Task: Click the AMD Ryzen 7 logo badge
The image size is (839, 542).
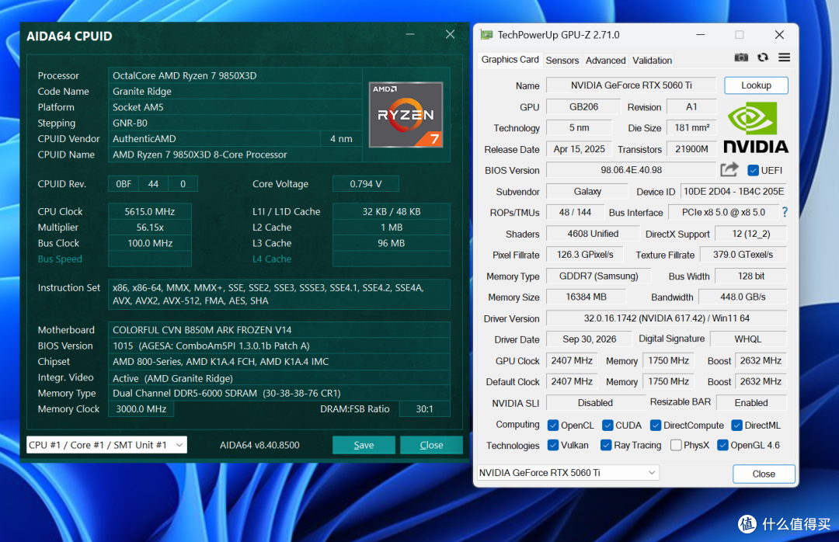Action: tap(406, 114)
